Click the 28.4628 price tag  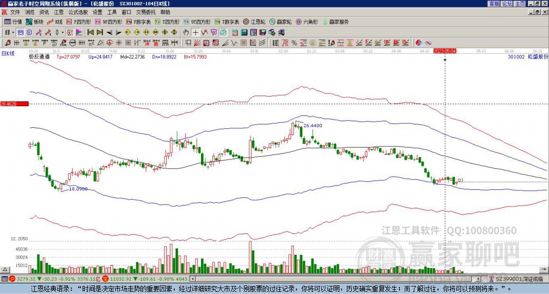pyautogui.click(x=14, y=104)
